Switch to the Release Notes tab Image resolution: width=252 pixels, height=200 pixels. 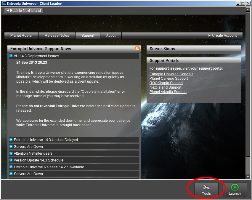tap(57, 36)
